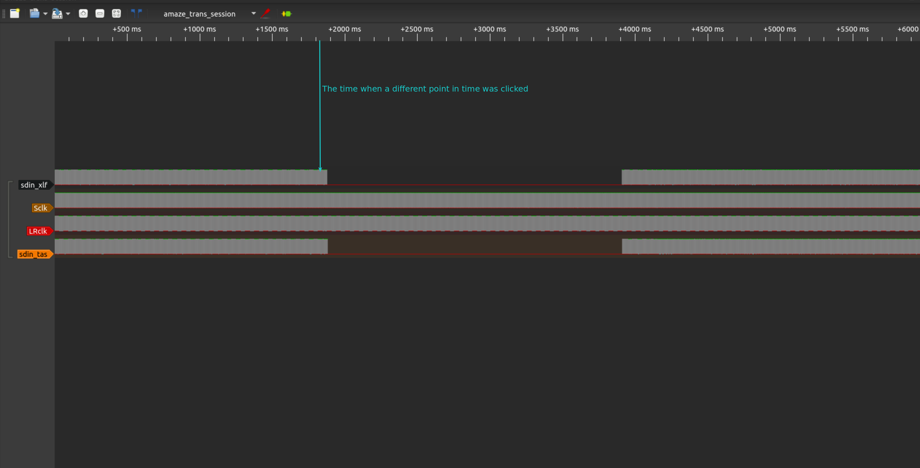Image resolution: width=920 pixels, height=468 pixels.
Task: Zoom in on the waveform
Action: pos(83,14)
